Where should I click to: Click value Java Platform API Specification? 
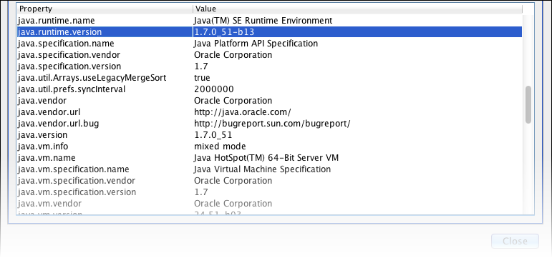(x=256, y=44)
